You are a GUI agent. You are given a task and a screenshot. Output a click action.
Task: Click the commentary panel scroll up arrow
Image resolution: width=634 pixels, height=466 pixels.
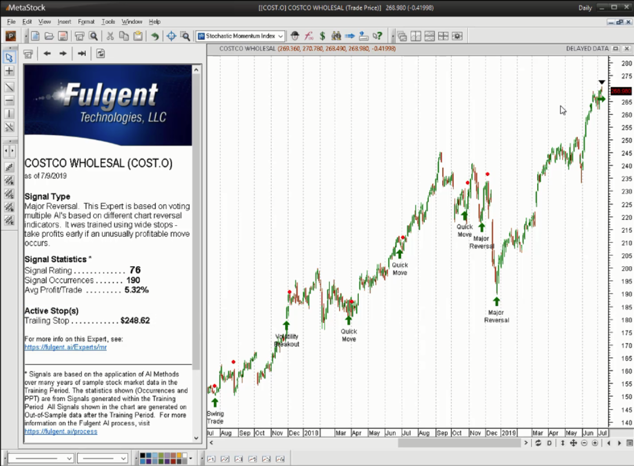pyautogui.click(x=196, y=70)
